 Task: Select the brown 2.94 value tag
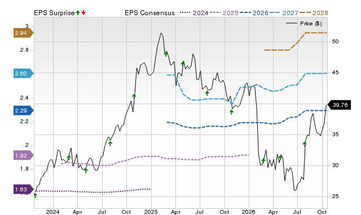point(23,33)
